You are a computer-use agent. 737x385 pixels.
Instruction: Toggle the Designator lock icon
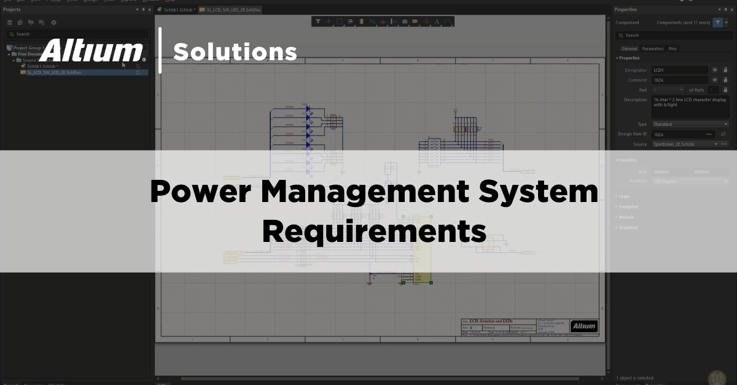click(724, 70)
